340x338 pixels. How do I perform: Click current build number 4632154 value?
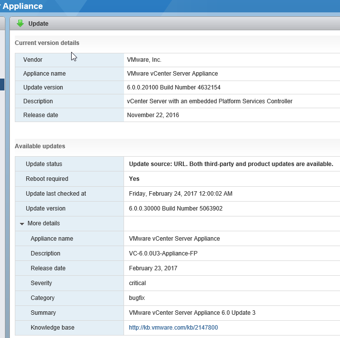pyautogui.click(x=173, y=87)
